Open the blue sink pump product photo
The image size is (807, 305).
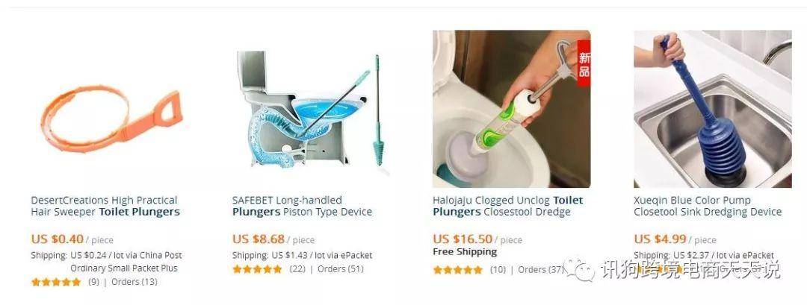[x=713, y=110]
